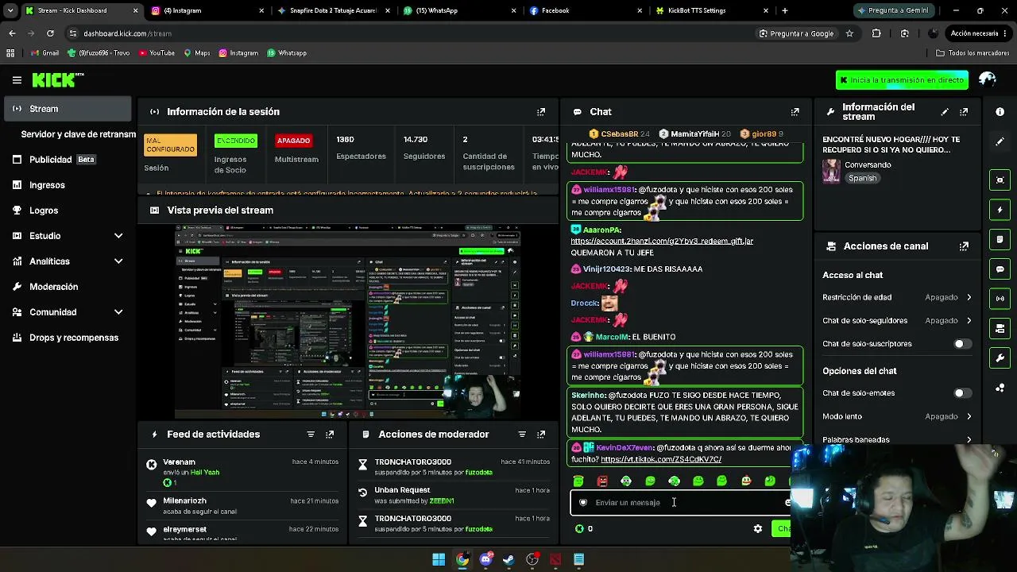Screen dimensions: 1017x572
Task: Pop out the Información del stream panel
Action: [x=964, y=112]
